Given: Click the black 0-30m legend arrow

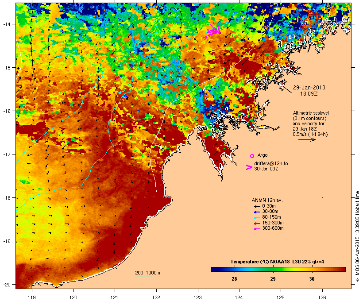Looking at the screenshot, I should [x=257, y=207].
